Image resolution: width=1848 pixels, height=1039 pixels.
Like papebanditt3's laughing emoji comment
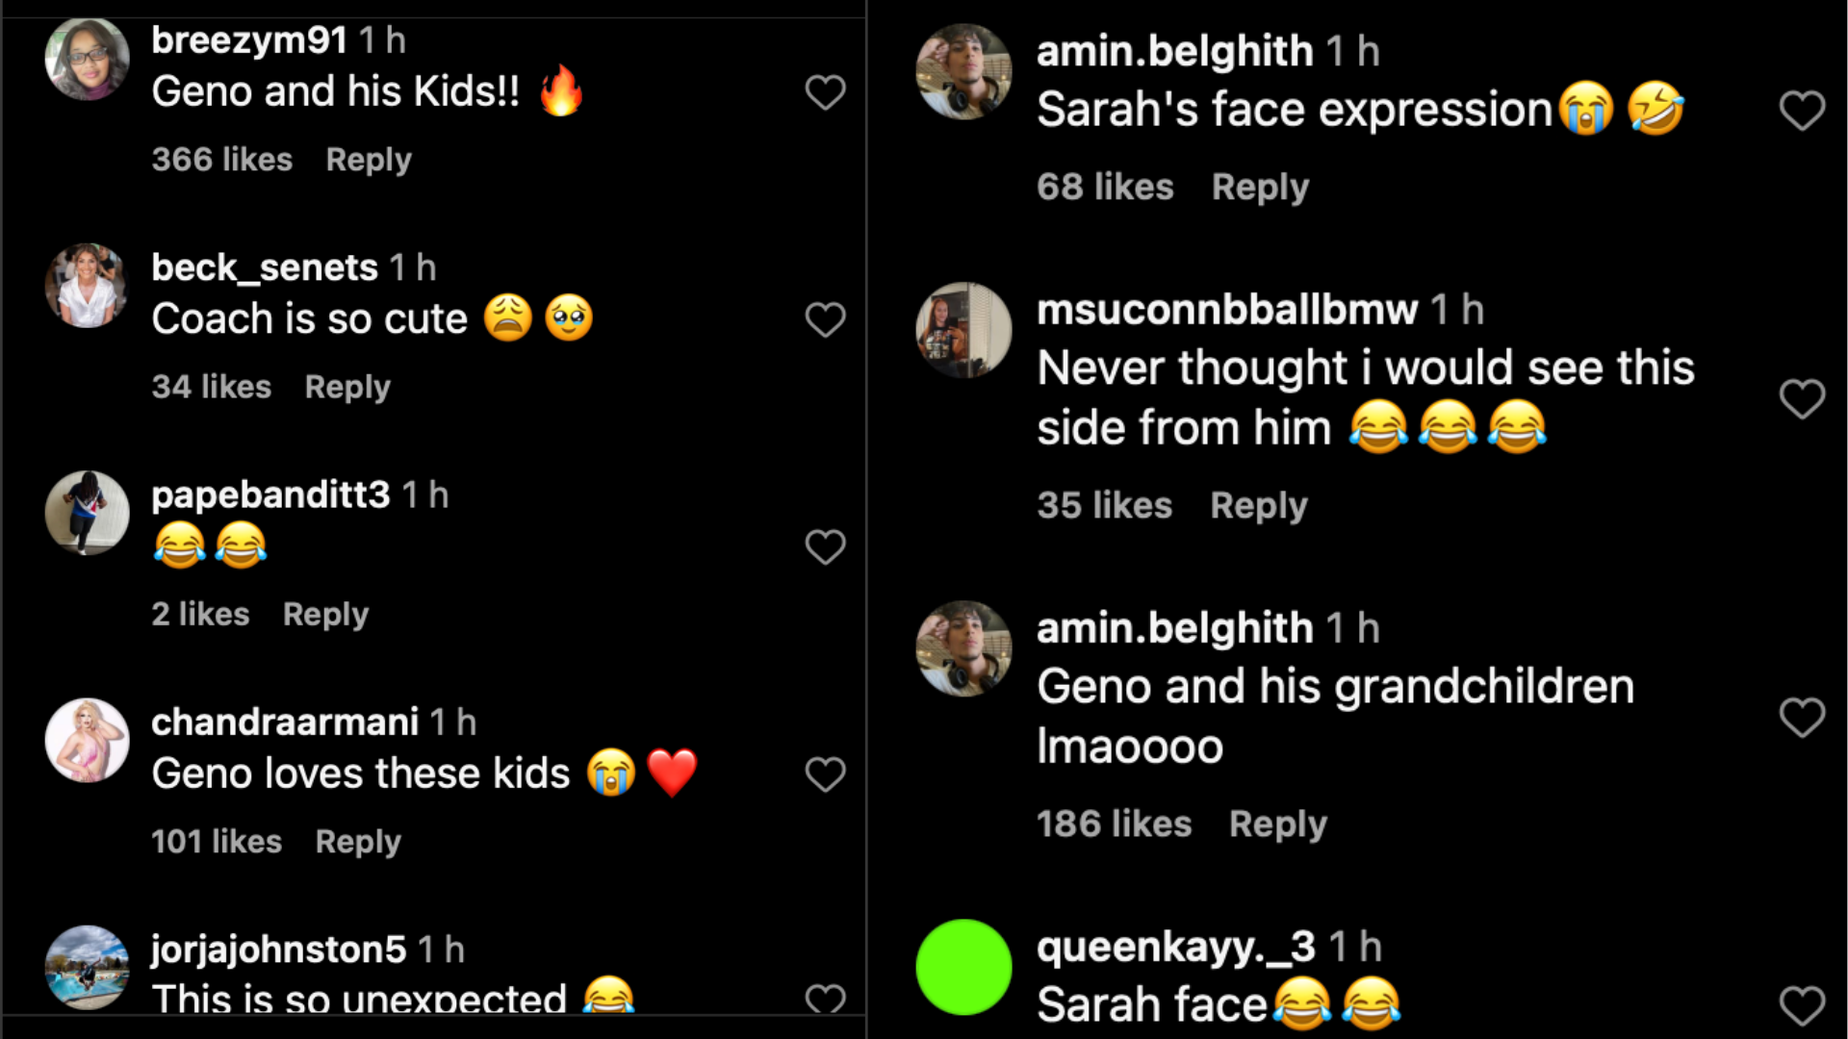pyautogui.click(x=825, y=546)
